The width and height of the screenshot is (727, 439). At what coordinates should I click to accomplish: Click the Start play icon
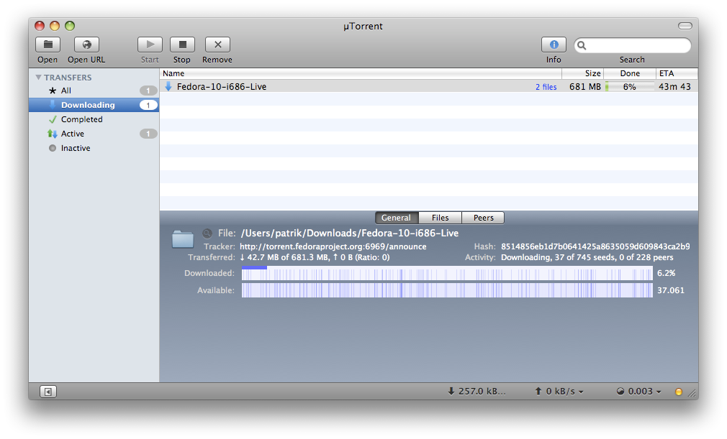tap(150, 45)
